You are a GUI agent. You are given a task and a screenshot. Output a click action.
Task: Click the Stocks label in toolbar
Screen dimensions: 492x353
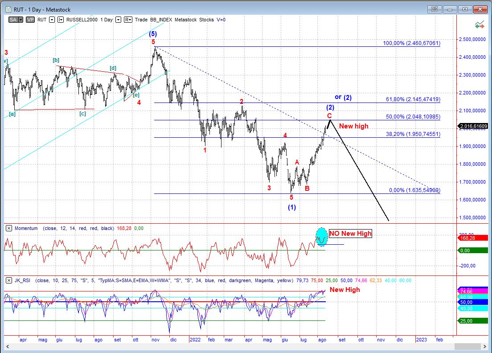[x=206, y=20]
